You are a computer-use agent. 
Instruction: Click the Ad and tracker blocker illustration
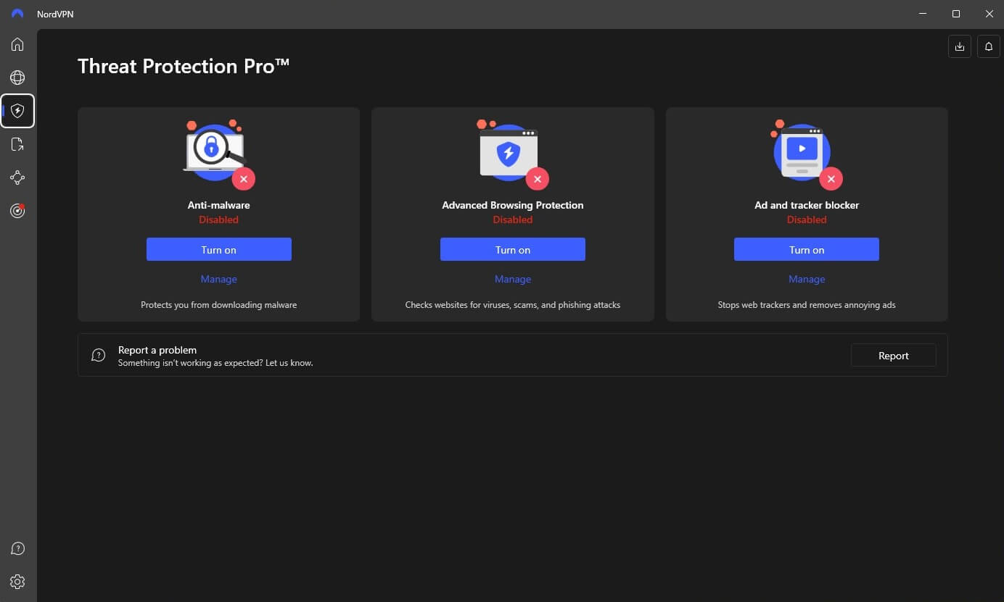click(x=805, y=154)
